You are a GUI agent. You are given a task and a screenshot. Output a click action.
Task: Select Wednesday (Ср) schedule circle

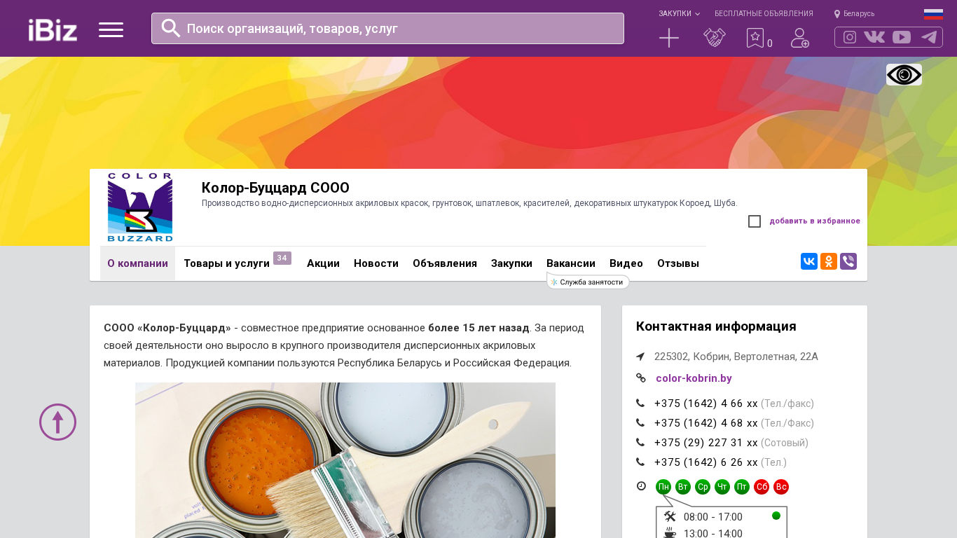[x=703, y=487]
